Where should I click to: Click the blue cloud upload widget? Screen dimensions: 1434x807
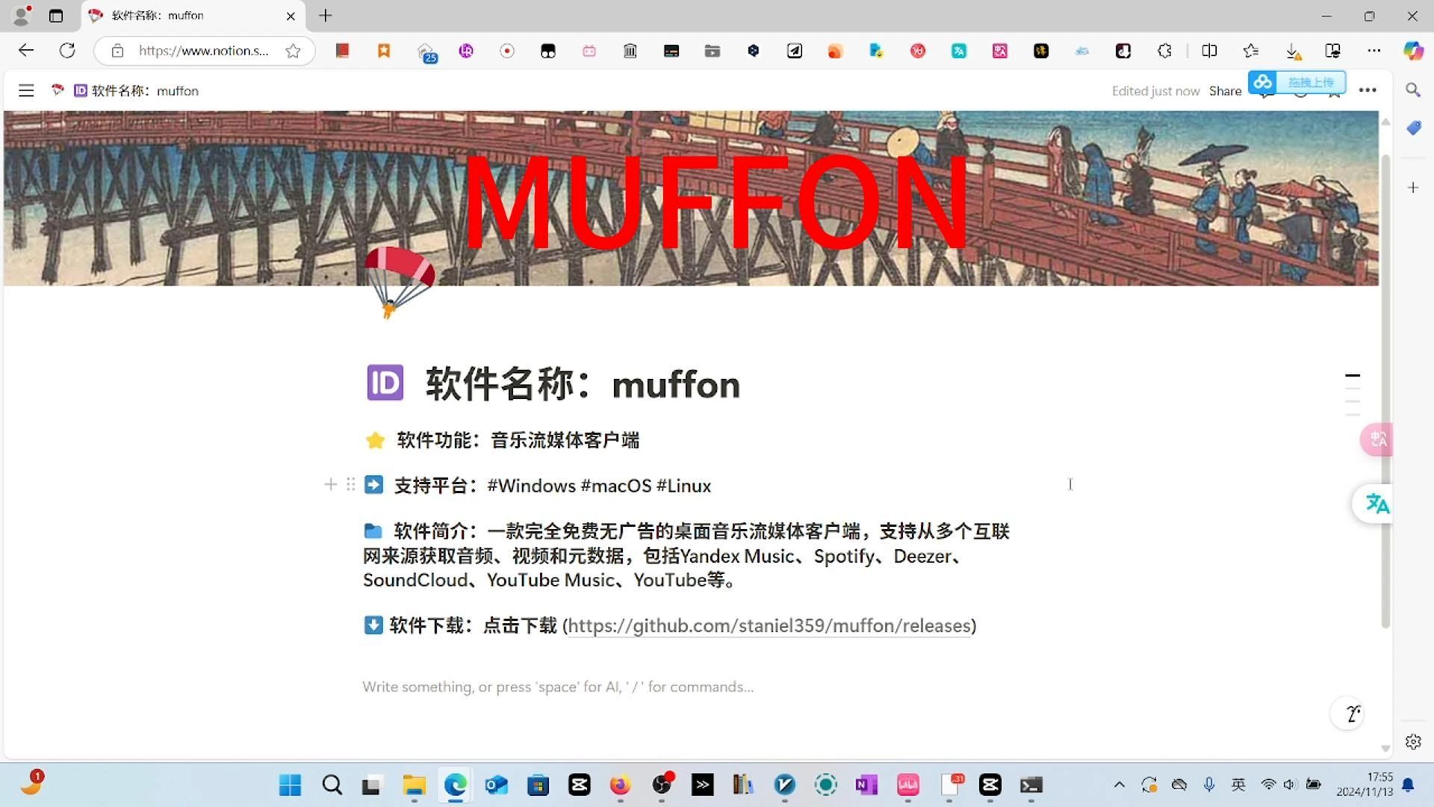[1297, 82]
